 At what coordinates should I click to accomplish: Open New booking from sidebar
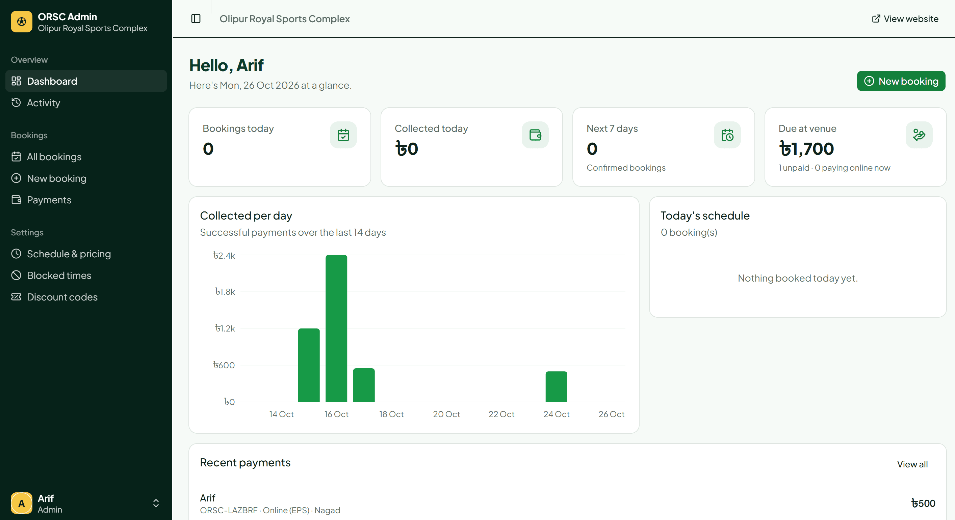click(x=86, y=178)
